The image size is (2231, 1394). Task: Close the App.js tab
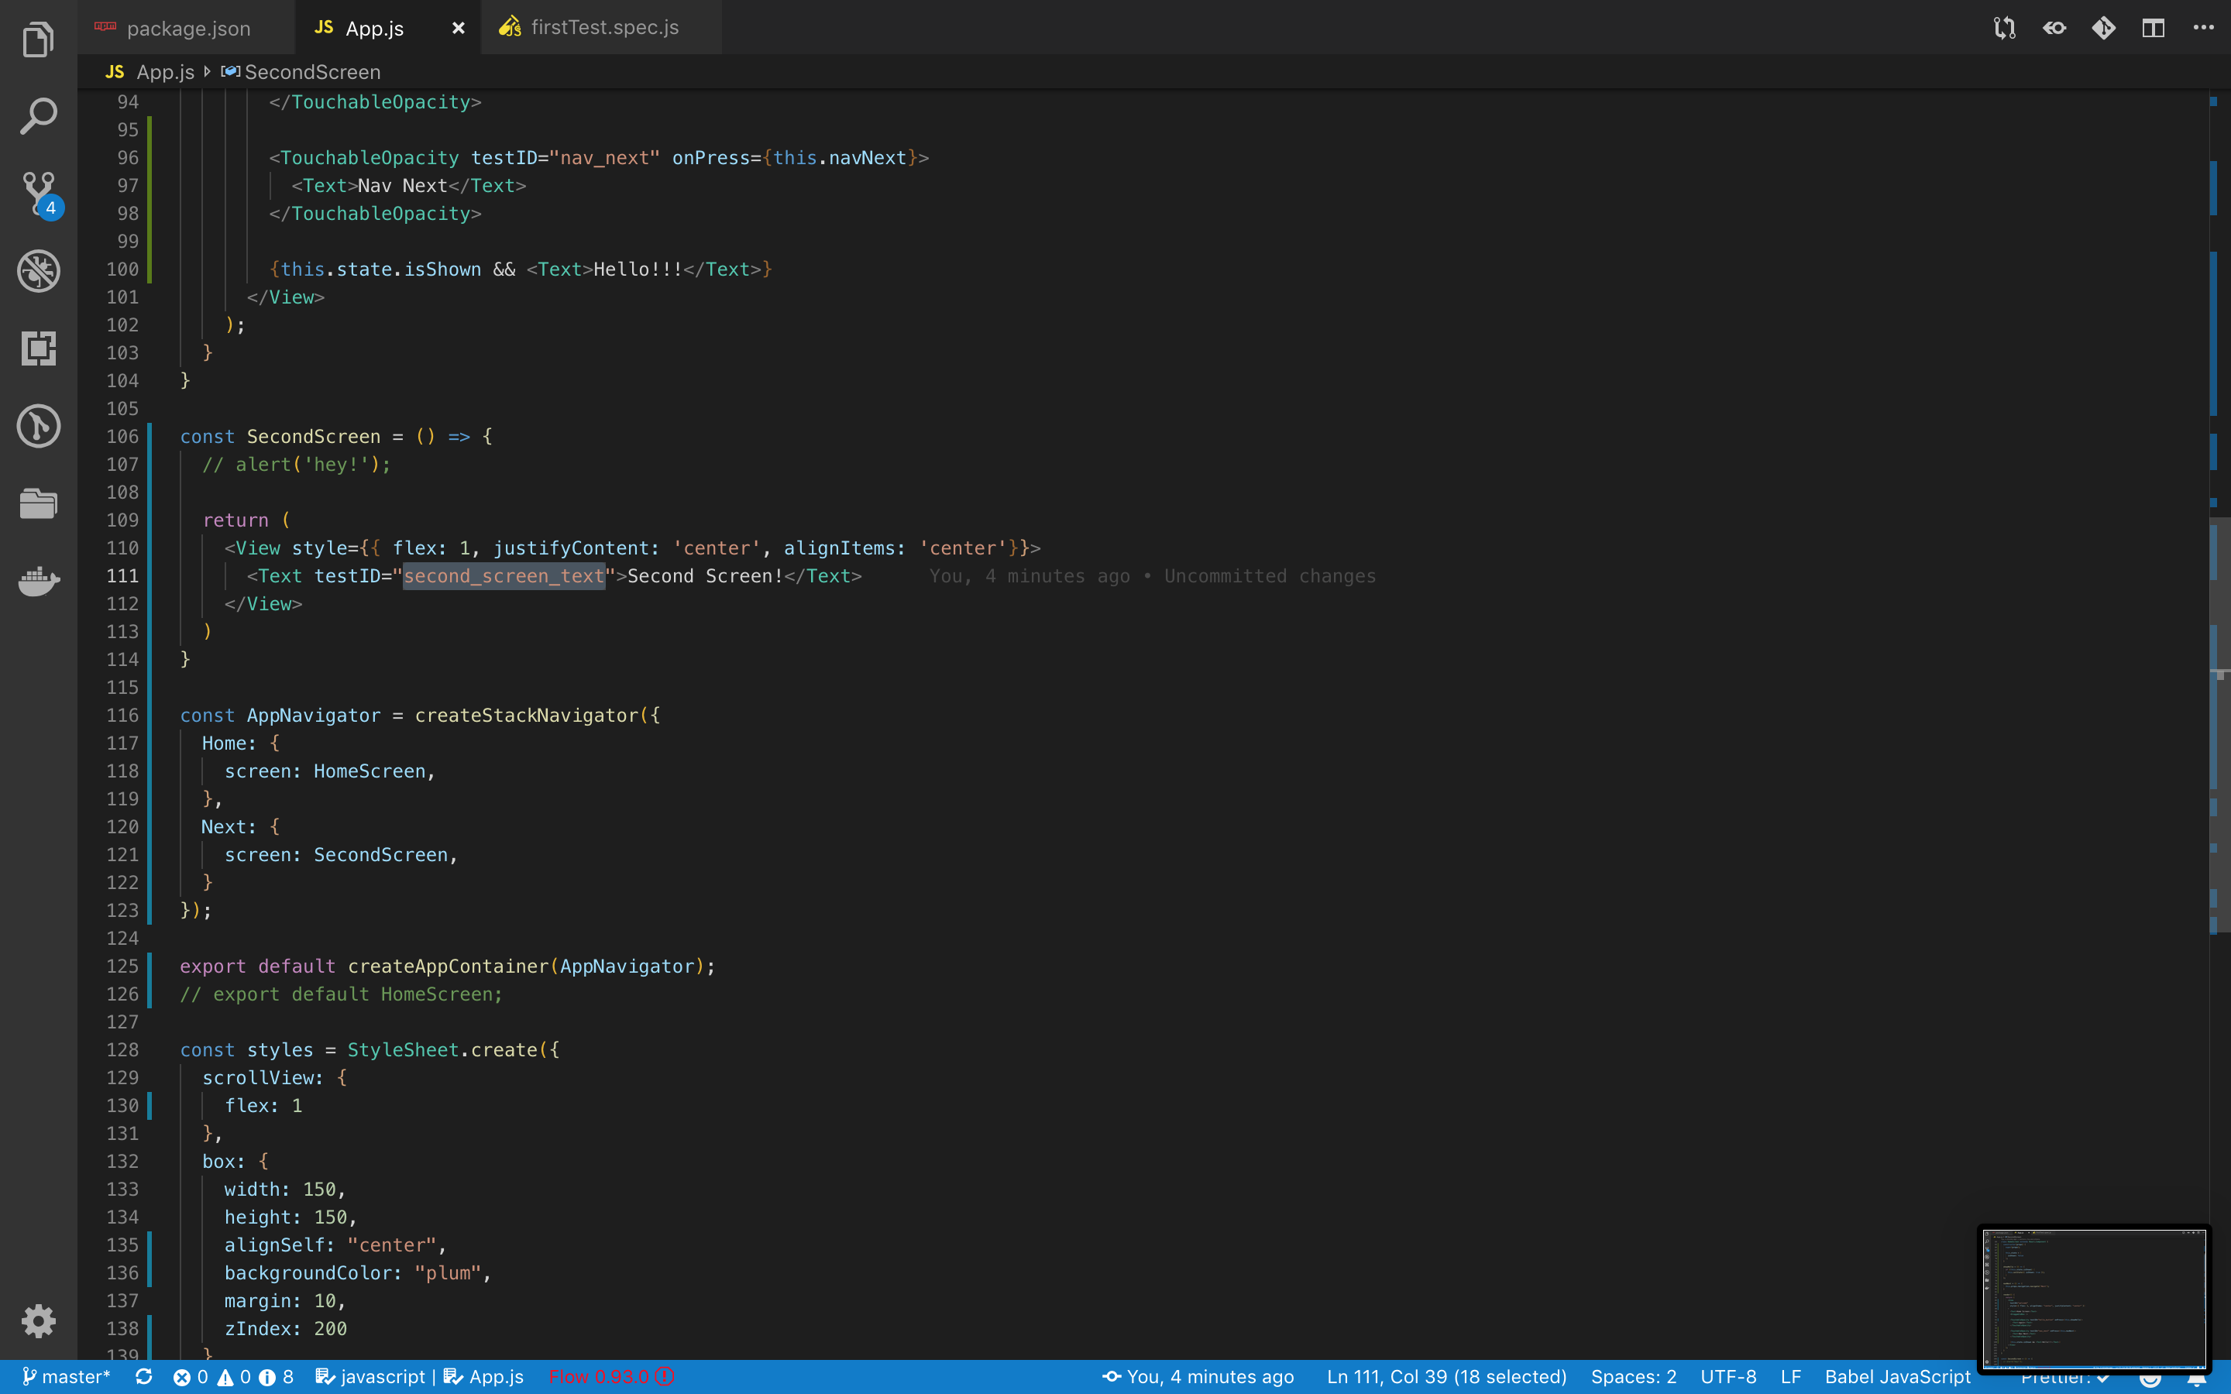pos(458,29)
